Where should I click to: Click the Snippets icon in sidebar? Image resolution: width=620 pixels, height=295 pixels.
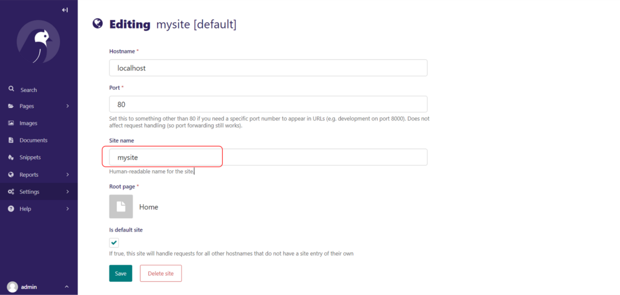click(x=12, y=157)
